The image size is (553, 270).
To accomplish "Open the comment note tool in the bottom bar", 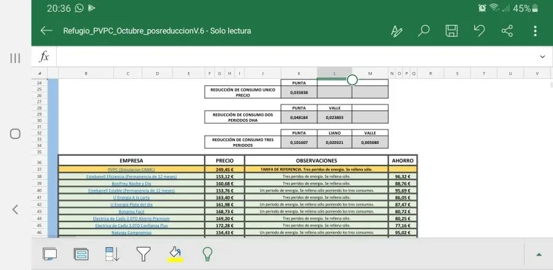I will pos(50,254).
